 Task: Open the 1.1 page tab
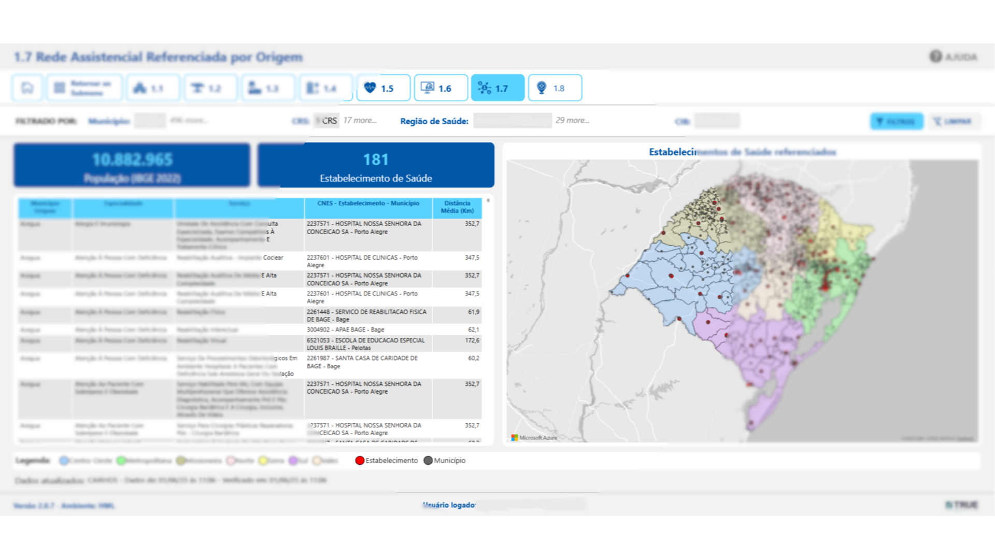(153, 88)
